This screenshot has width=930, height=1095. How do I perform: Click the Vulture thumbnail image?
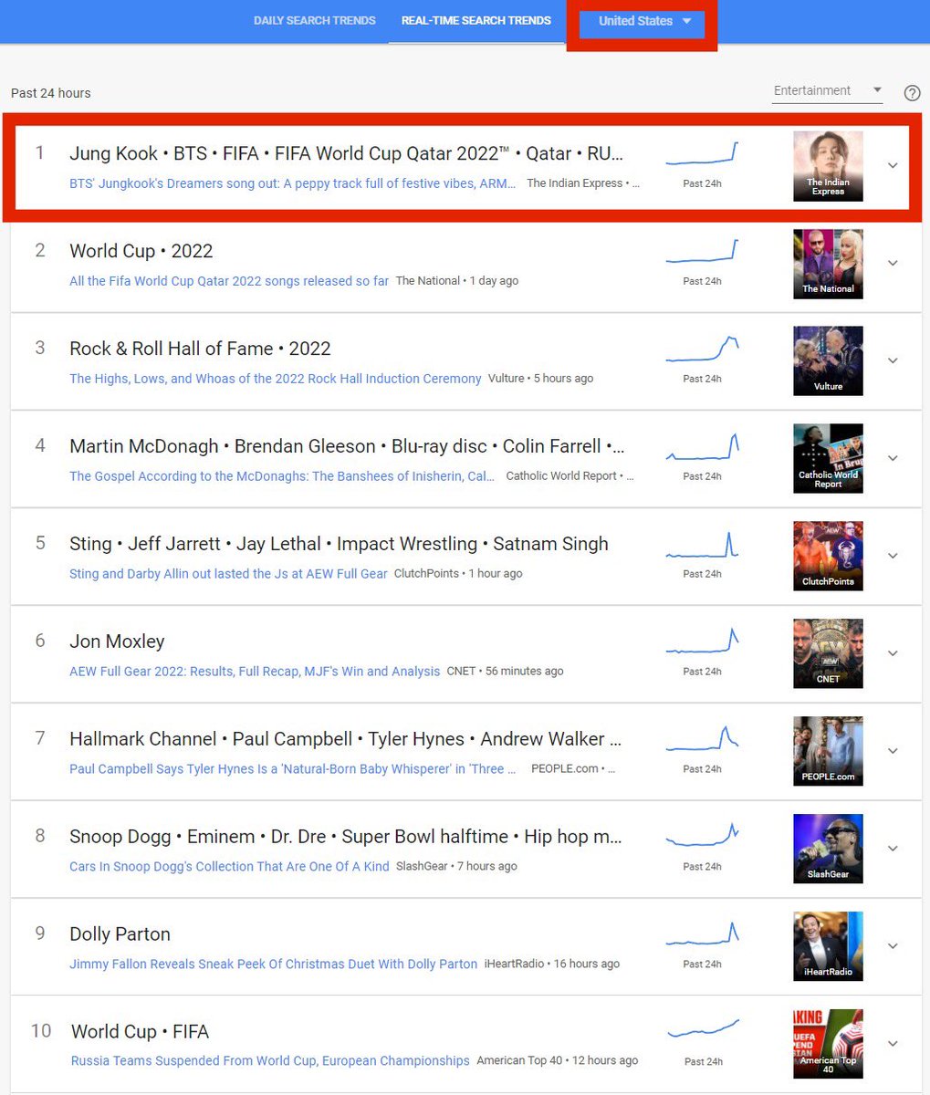click(828, 360)
